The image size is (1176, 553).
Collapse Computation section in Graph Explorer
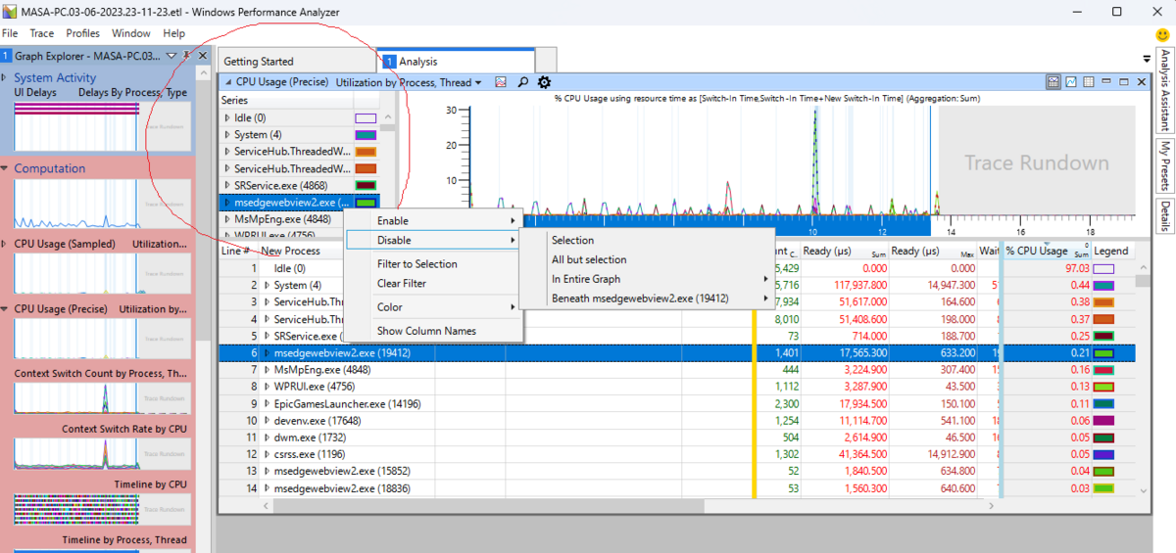5,168
